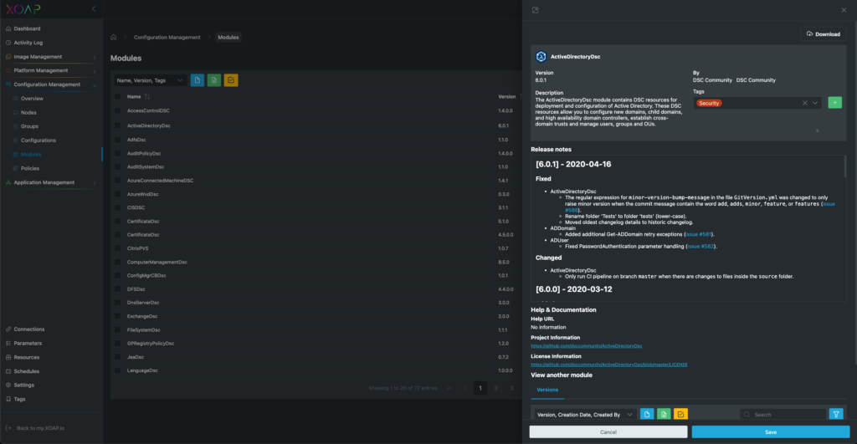Open the issue #581 link in release notes
Viewport: 857px width, 444px height.
pos(699,234)
